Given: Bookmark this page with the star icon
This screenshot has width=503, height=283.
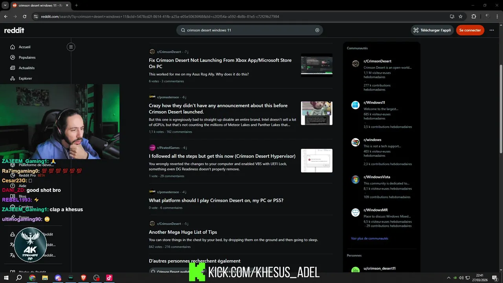Looking at the screenshot, I should coord(461,17).
